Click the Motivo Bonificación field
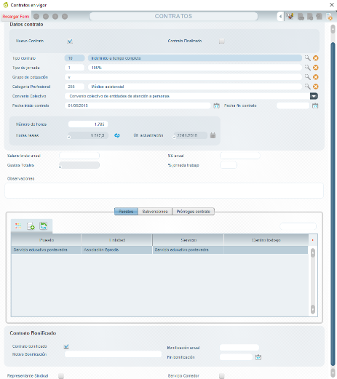 [113, 354]
